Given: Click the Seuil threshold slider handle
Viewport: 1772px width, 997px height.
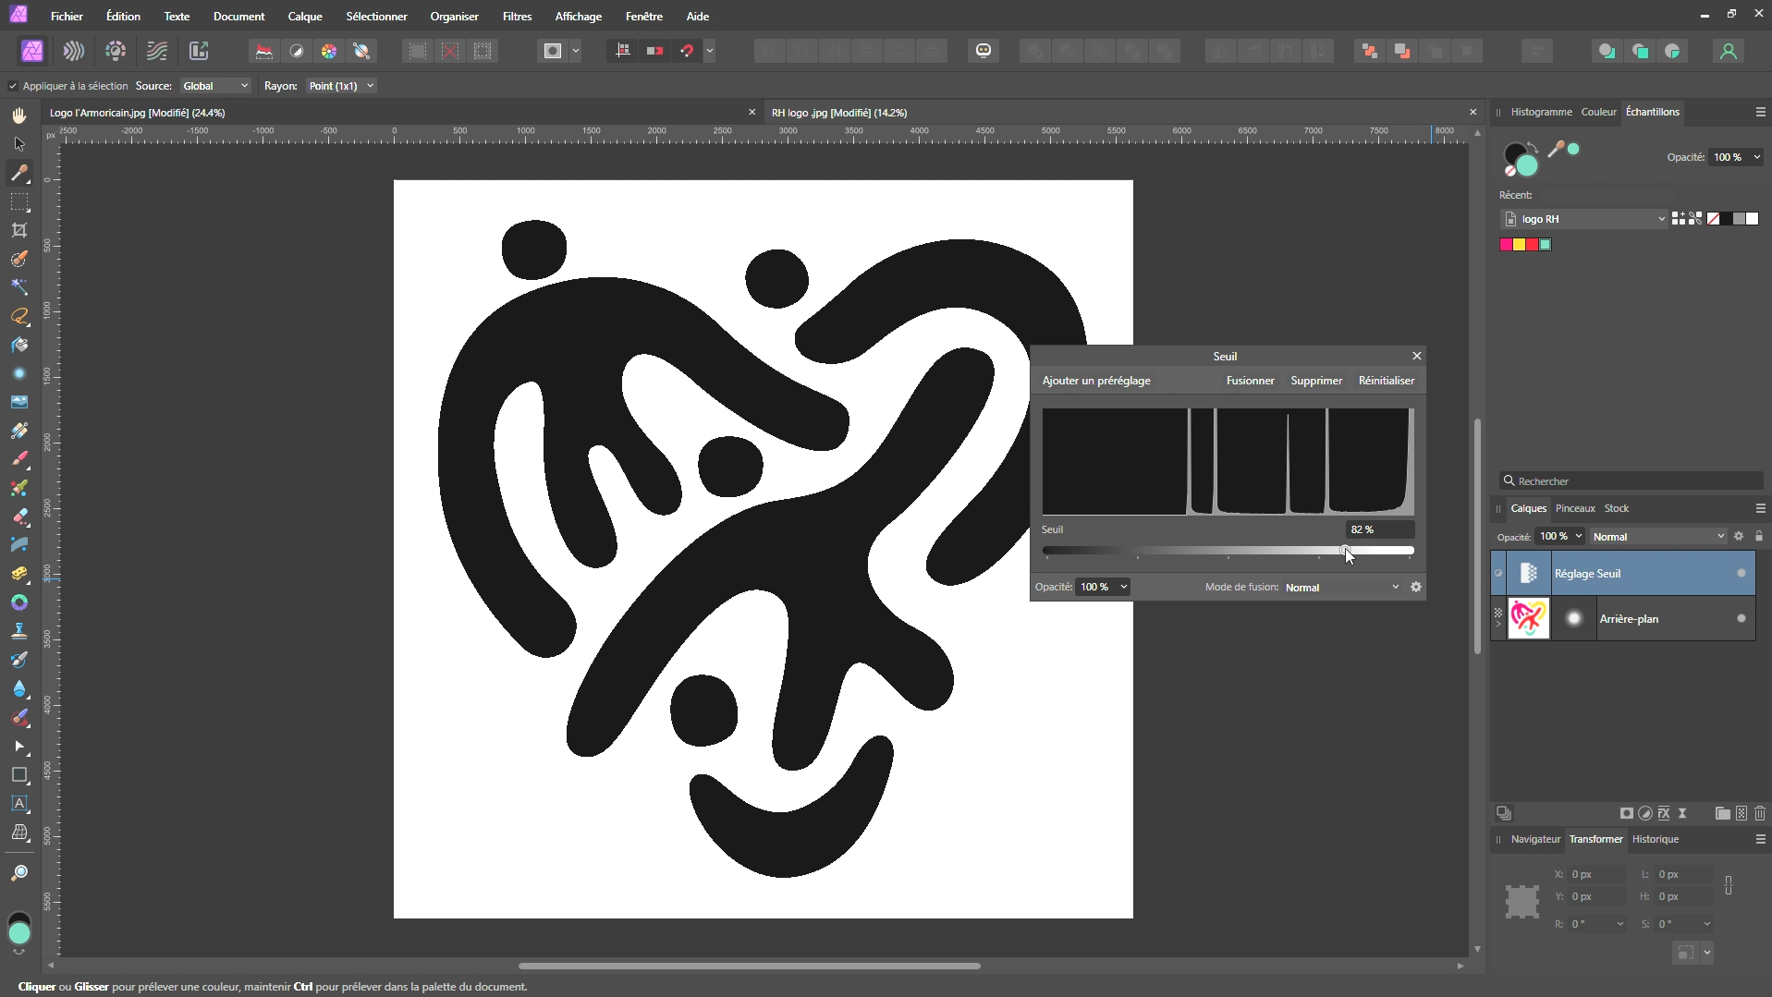Looking at the screenshot, I should tap(1345, 551).
